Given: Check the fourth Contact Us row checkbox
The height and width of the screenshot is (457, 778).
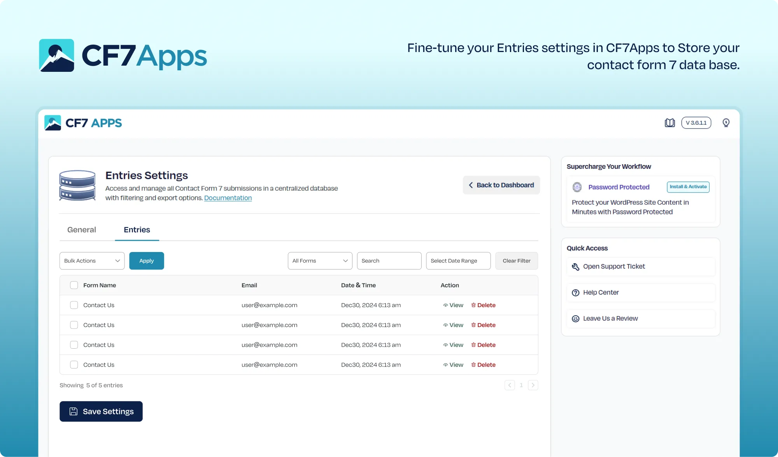Looking at the screenshot, I should 74,365.
